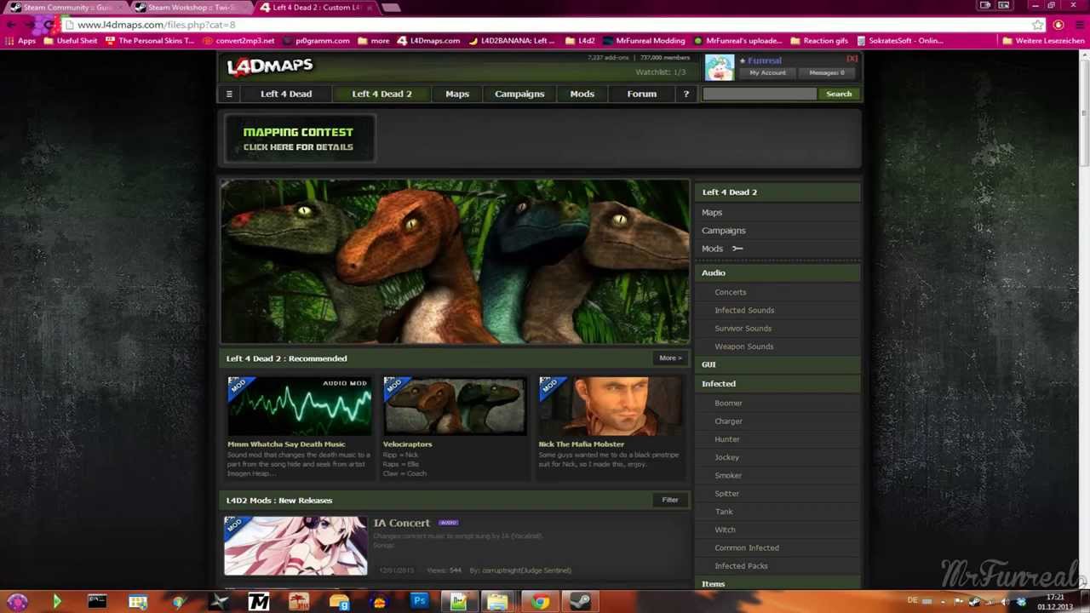Viewport: 1090px width, 613px height.
Task: Open the Charger category
Action: pyautogui.click(x=729, y=421)
